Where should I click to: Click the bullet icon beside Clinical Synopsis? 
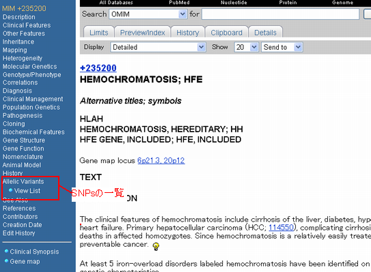6,251
